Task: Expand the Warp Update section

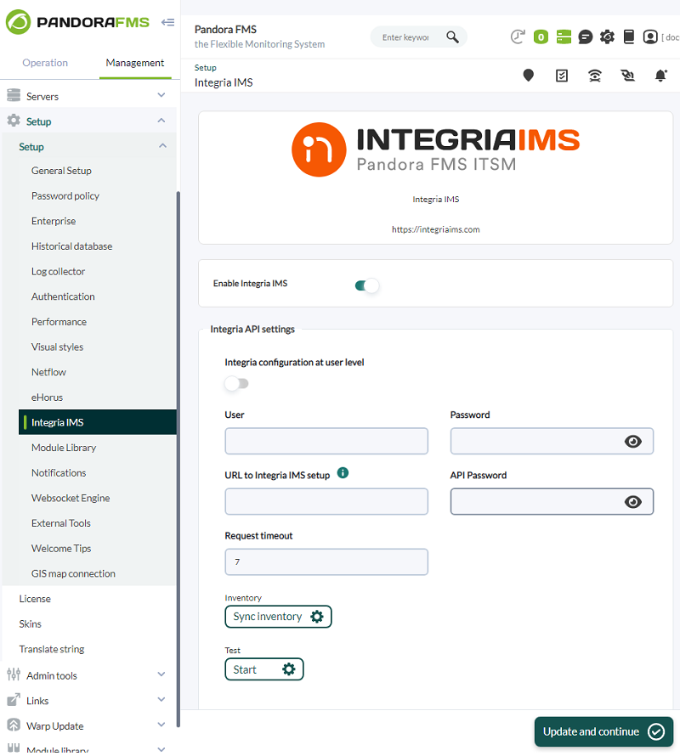Action: pos(161,725)
